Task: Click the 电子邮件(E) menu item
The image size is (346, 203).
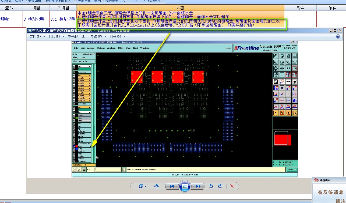Action: tap(77, 36)
